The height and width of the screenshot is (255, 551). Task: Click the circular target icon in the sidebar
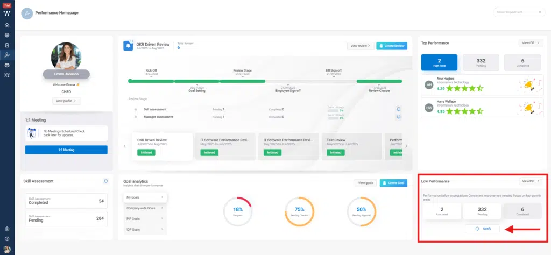pyautogui.click(x=7, y=35)
